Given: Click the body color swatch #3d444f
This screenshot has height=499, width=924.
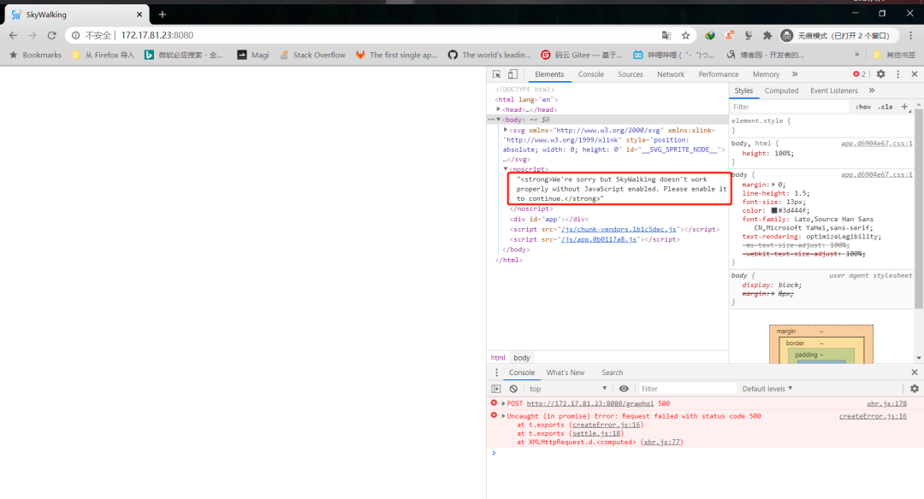Looking at the screenshot, I should [774, 210].
